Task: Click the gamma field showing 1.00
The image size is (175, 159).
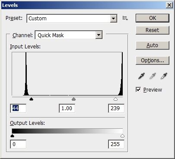Action: 67,108
